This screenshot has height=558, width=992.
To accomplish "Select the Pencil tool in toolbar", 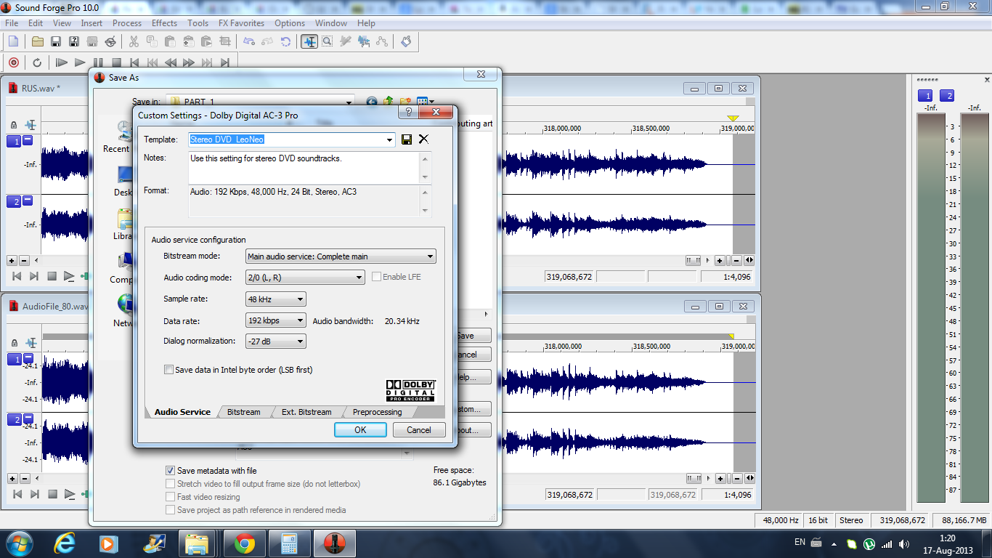I will click(x=346, y=41).
